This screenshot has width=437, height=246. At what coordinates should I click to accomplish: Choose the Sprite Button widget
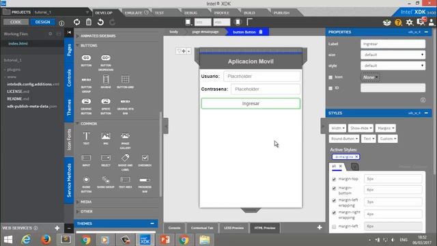(x=106, y=107)
